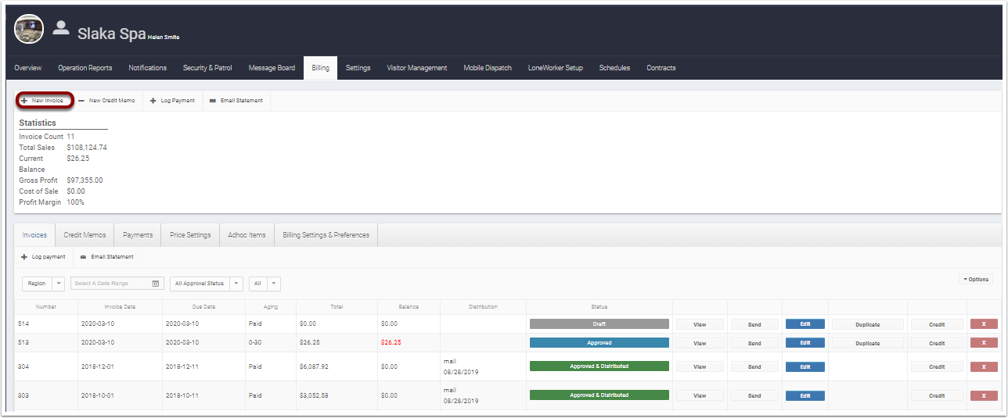The height and width of the screenshot is (418, 1008).
Task: Delete invoice 514 with red X button
Action: coord(984,323)
